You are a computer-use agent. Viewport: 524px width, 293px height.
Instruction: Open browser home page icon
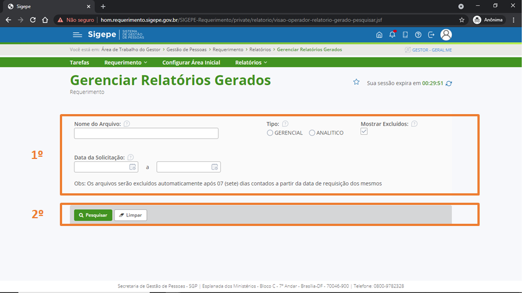(x=45, y=20)
